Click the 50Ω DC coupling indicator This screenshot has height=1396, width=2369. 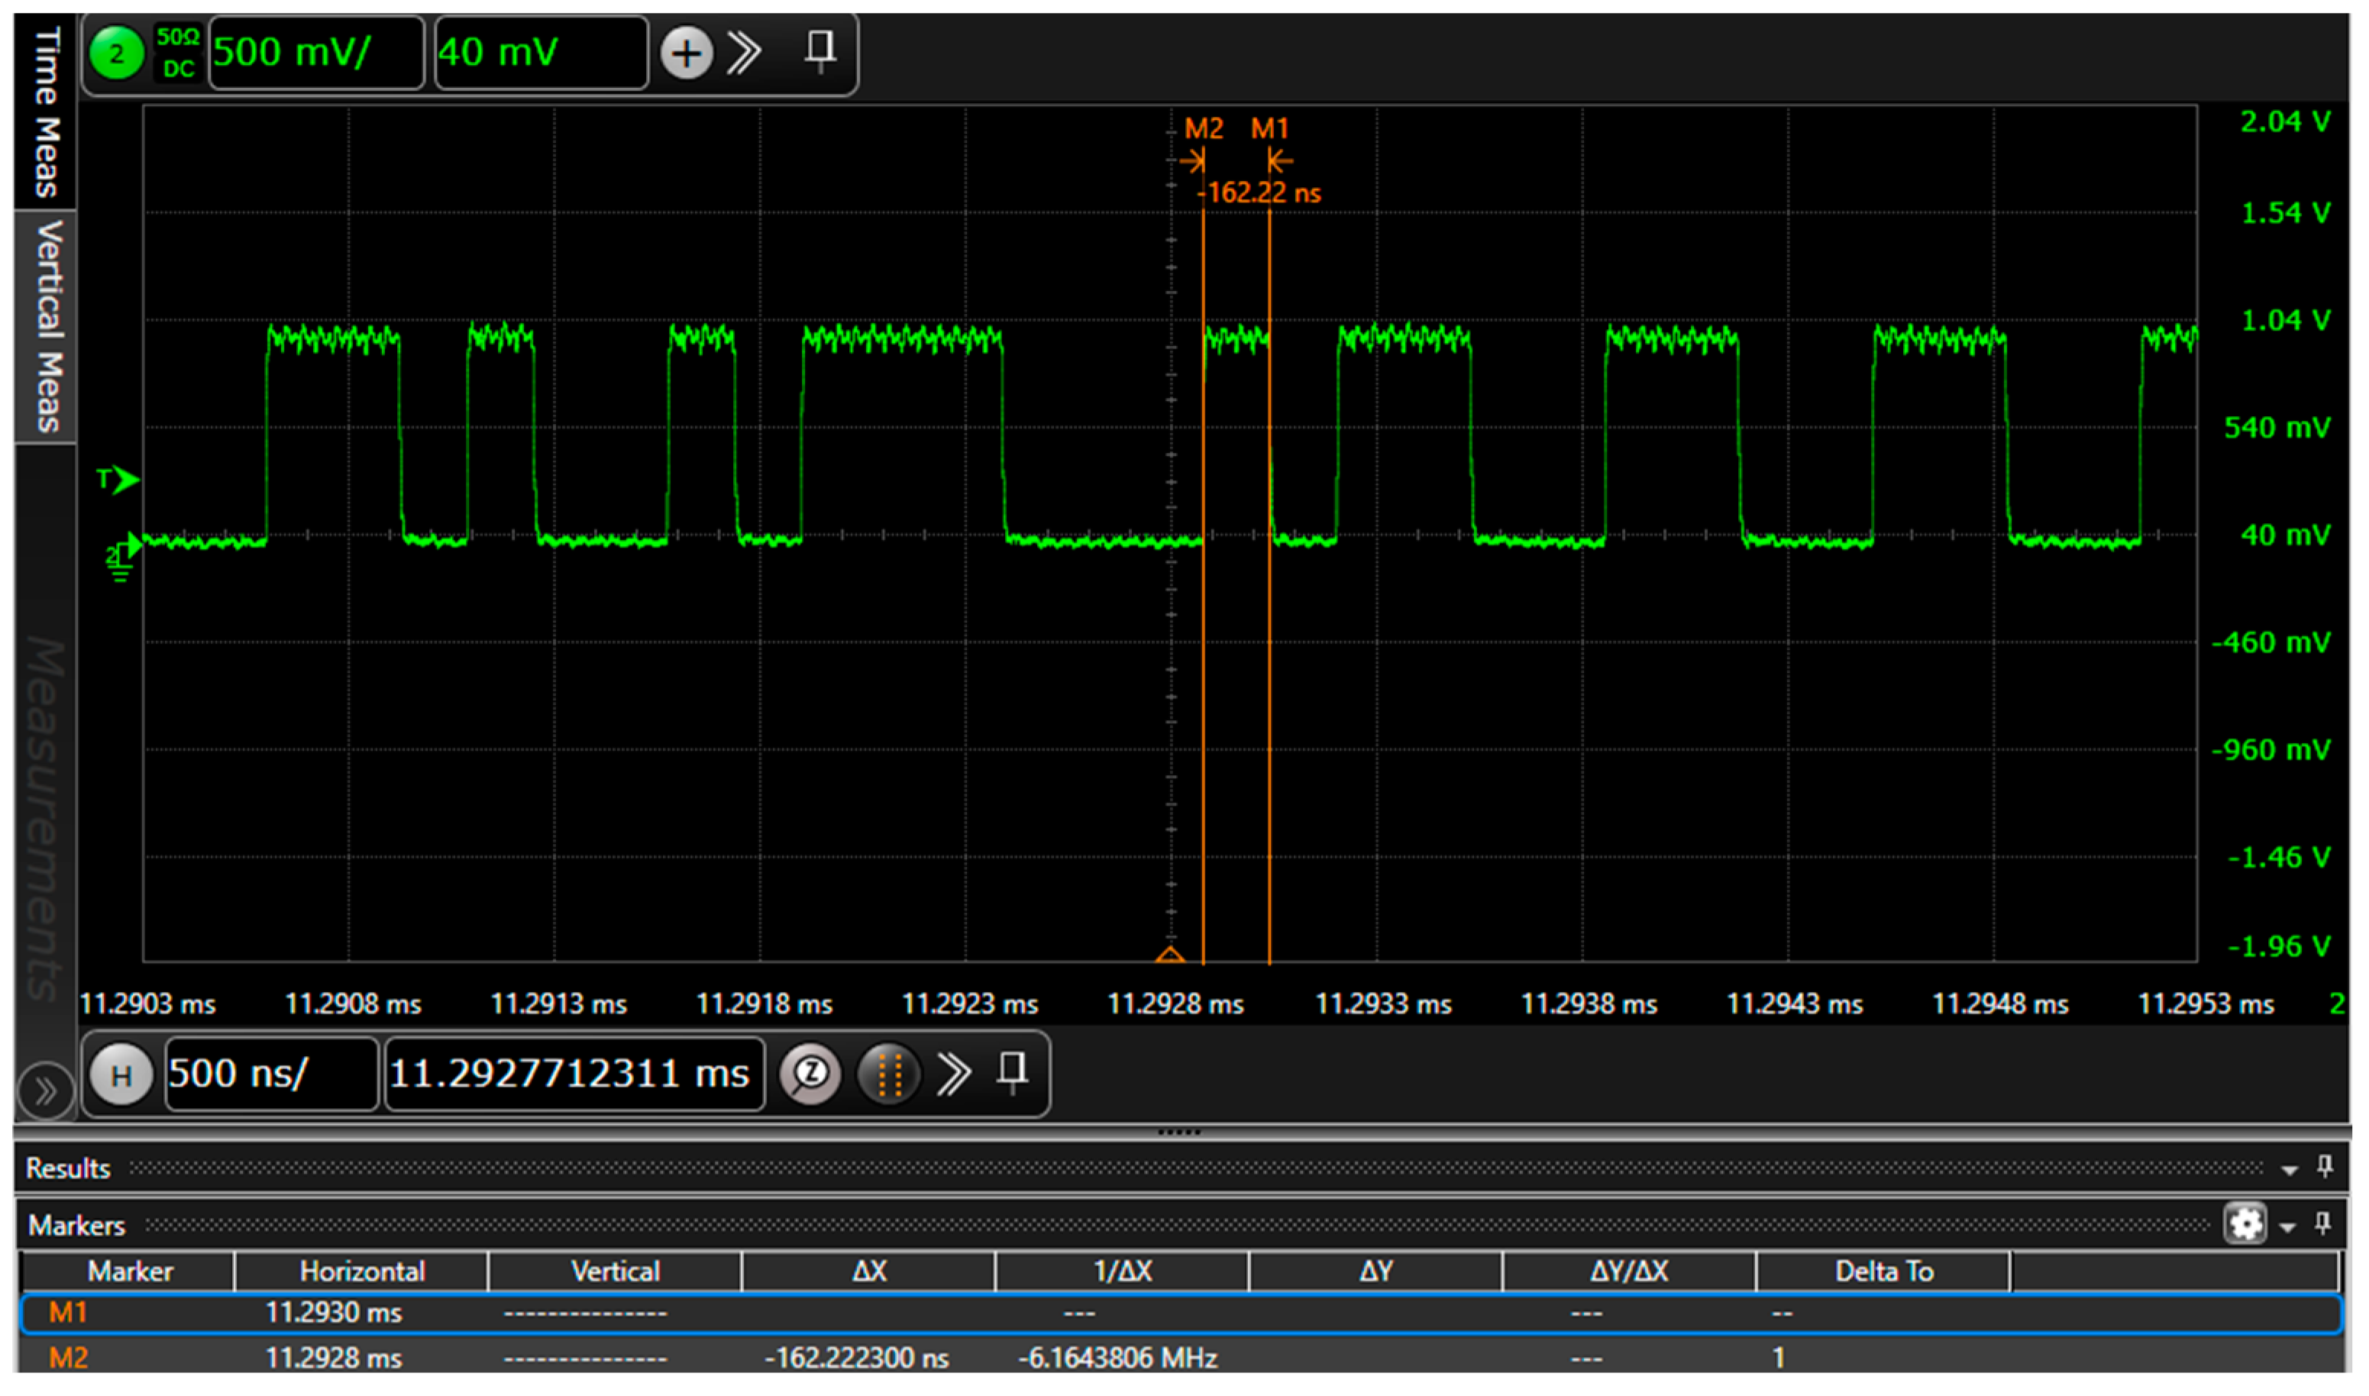[x=177, y=53]
